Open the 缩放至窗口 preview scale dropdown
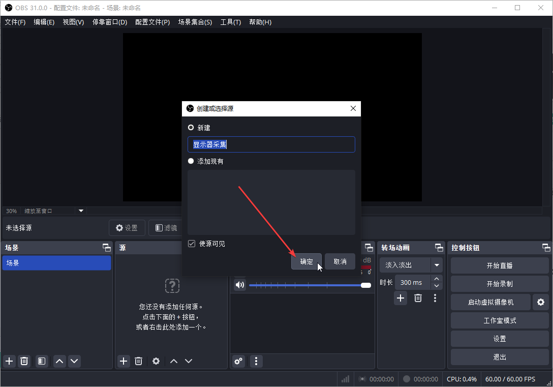Image resolution: width=553 pixels, height=387 pixels. (x=81, y=211)
